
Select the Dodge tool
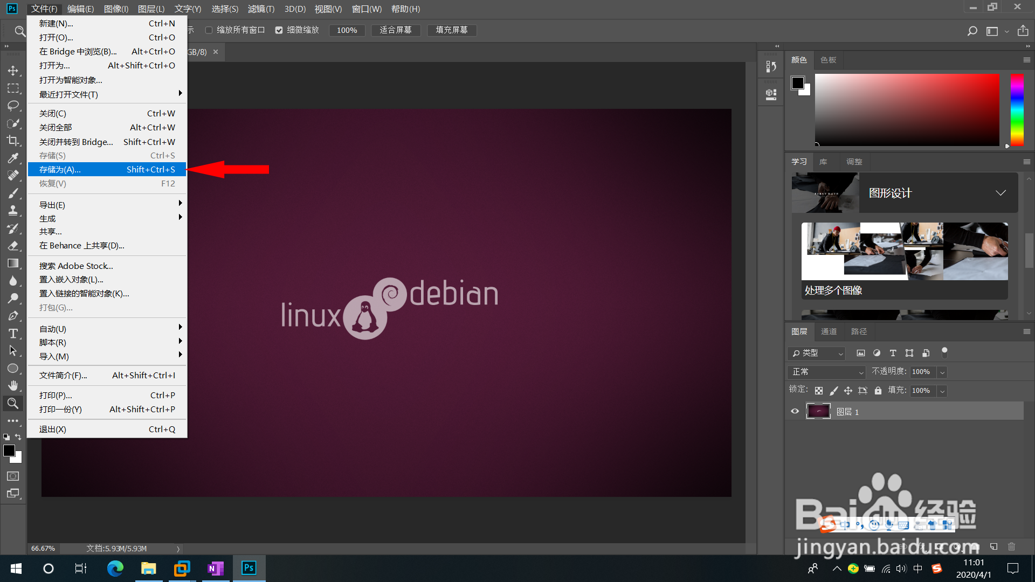tap(13, 299)
